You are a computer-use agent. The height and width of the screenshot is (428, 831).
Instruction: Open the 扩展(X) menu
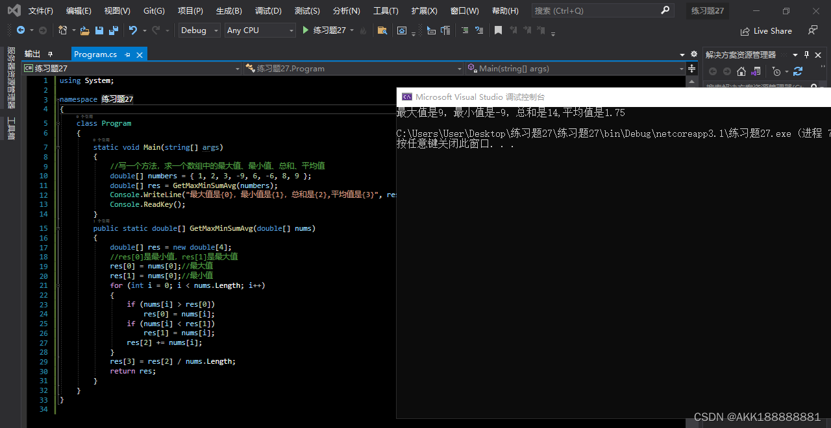coord(424,11)
